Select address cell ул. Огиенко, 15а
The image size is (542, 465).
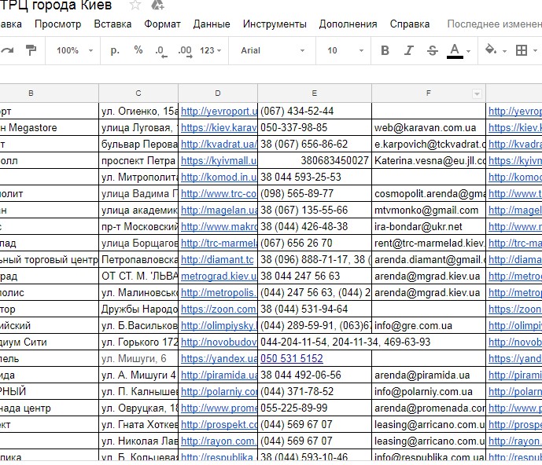138,112
